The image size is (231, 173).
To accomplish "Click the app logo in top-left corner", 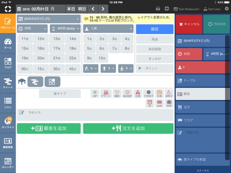I will coord(8,9).
